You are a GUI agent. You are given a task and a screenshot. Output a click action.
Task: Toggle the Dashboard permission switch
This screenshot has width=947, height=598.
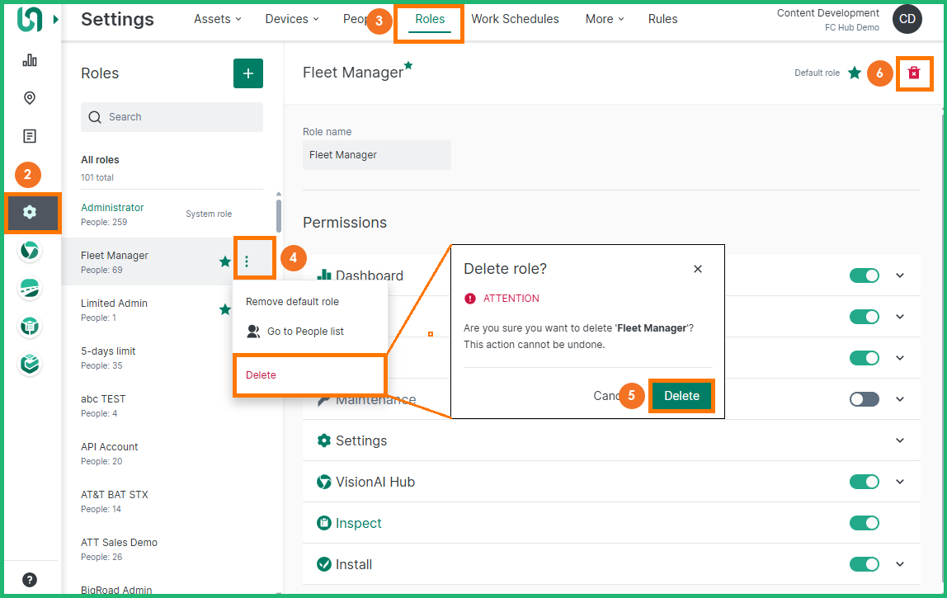(x=865, y=275)
